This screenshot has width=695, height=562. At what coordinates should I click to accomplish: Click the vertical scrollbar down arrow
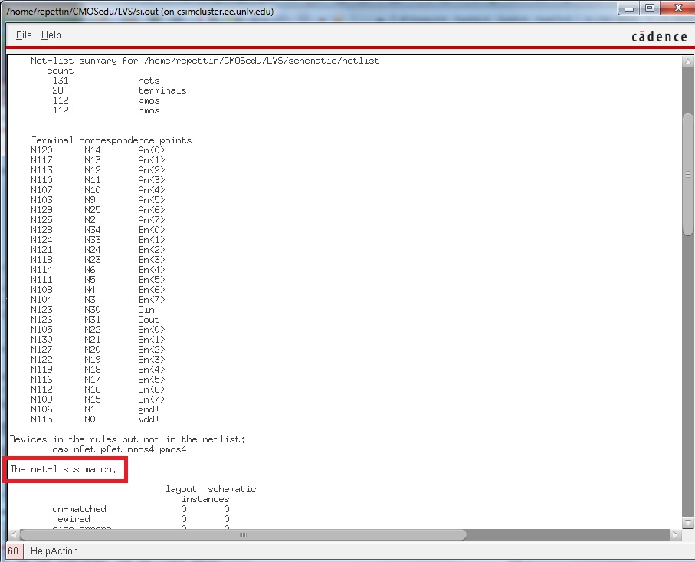[x=687, y=520]
